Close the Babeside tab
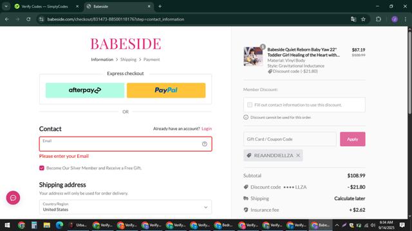 point(149,6)
